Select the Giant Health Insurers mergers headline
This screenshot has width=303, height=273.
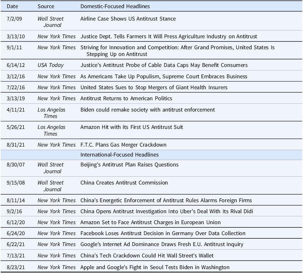[x=154, y=87]
